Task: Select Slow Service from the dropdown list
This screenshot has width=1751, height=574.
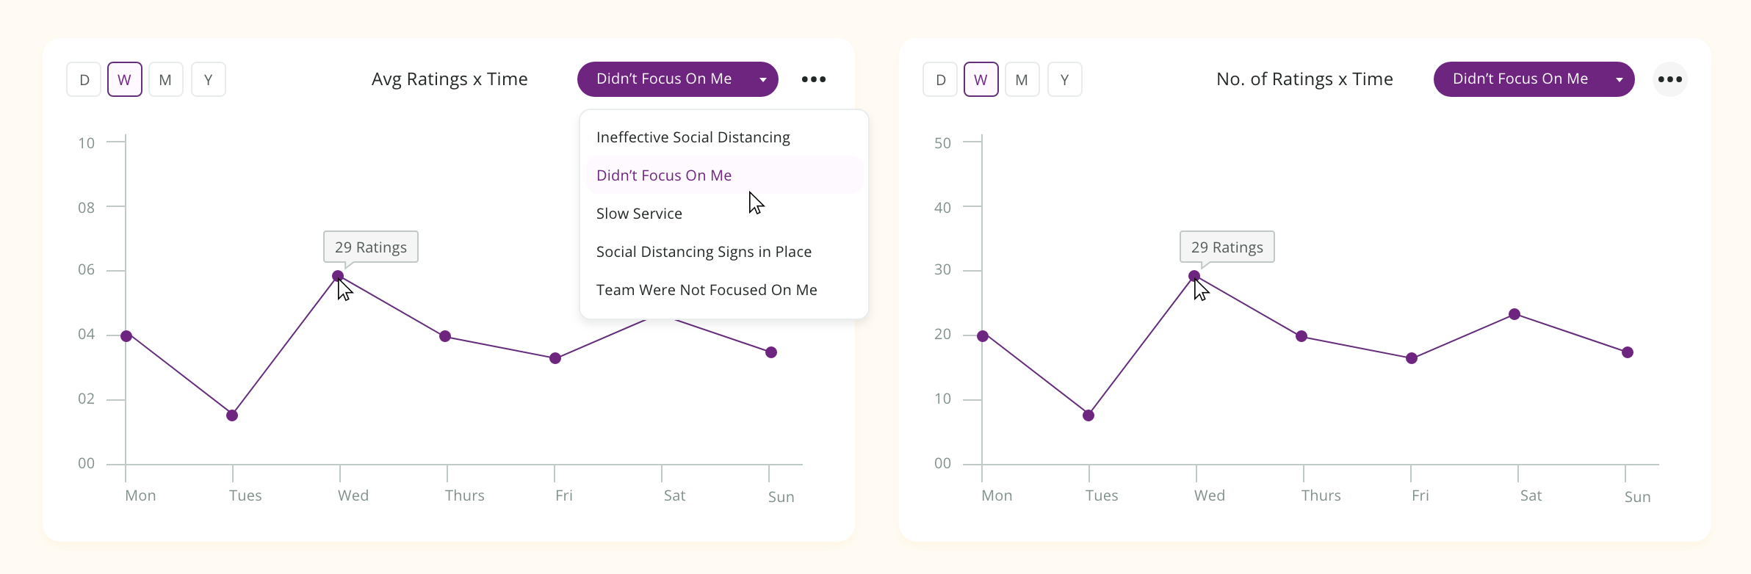Action: click(x=639, y=214)
